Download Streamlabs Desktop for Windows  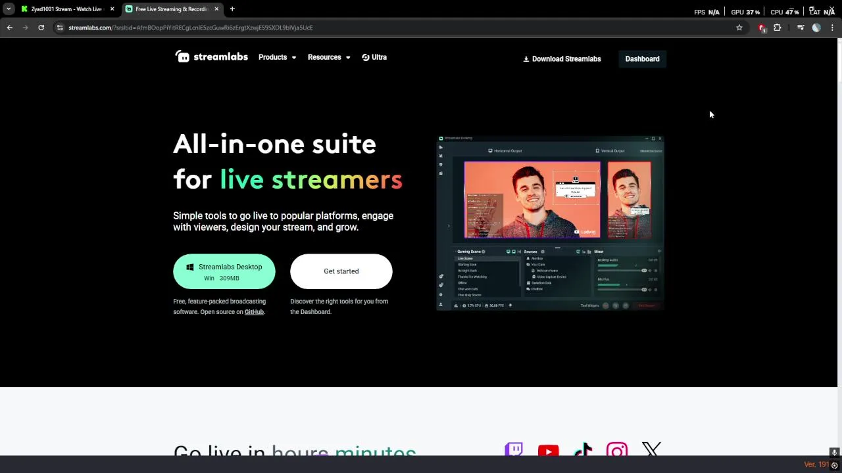pos(224,271)
